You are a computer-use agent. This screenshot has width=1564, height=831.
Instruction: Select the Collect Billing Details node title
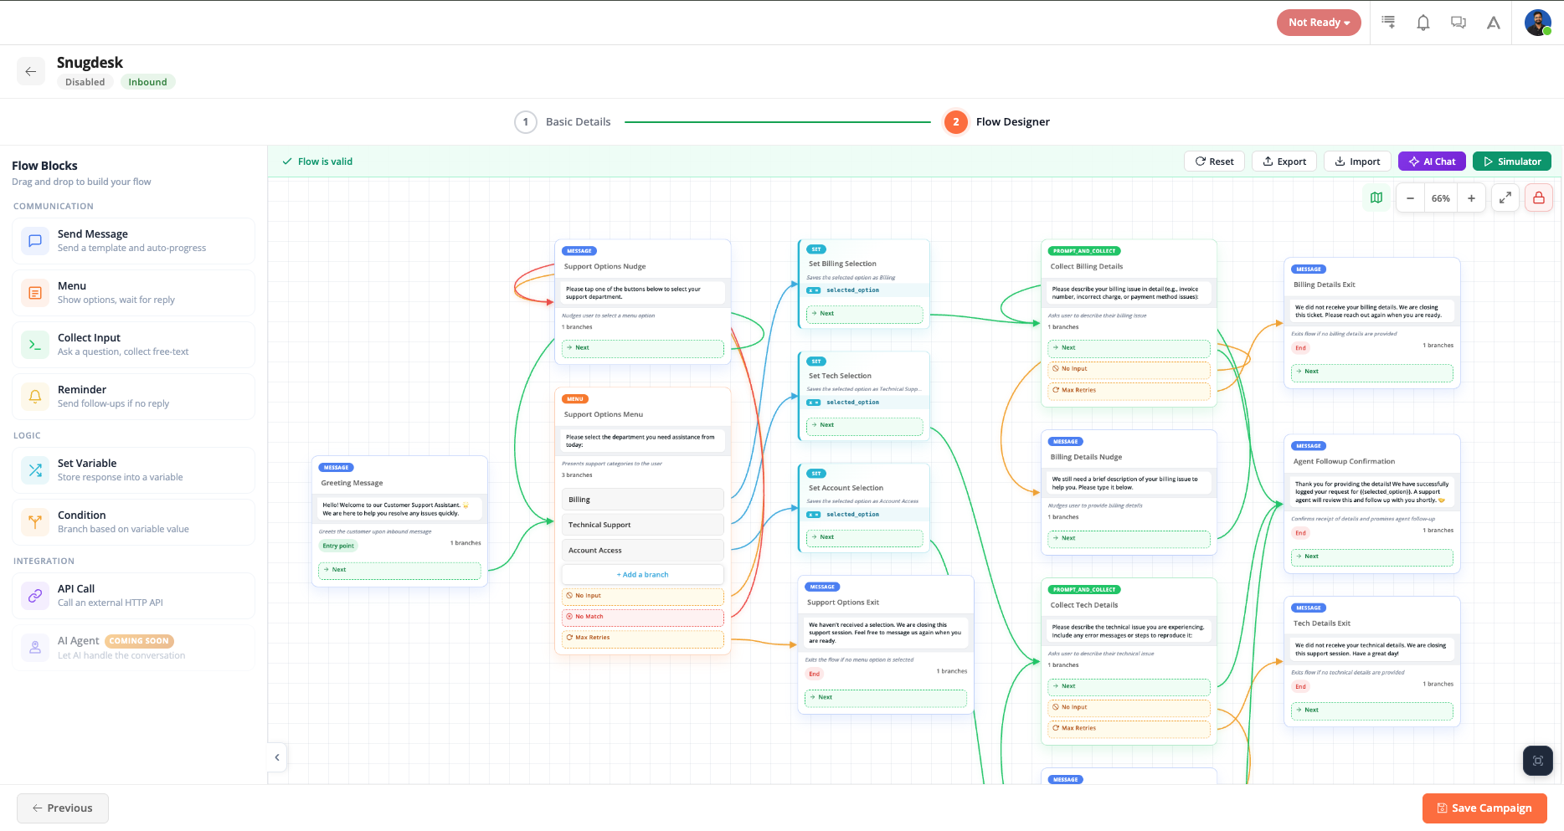tap(1087, 266)
